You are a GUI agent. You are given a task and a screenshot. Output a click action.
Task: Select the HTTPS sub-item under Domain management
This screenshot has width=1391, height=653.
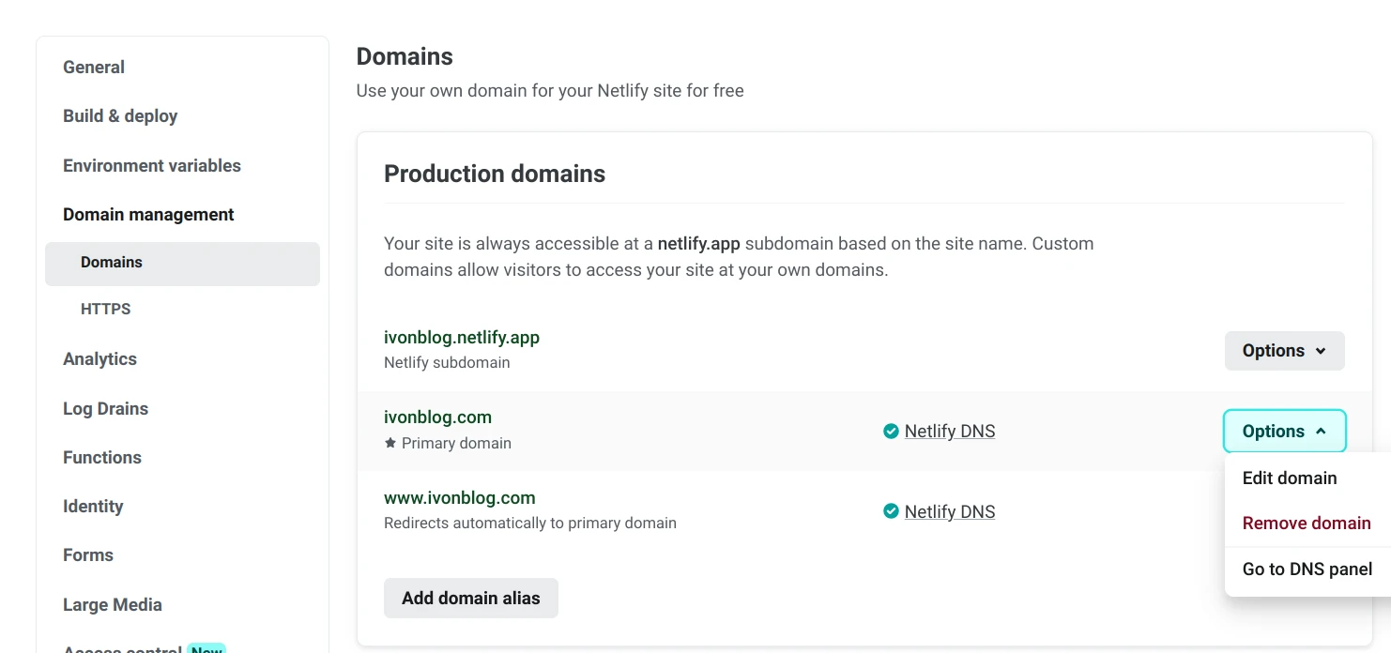click(x=106, y=310)
